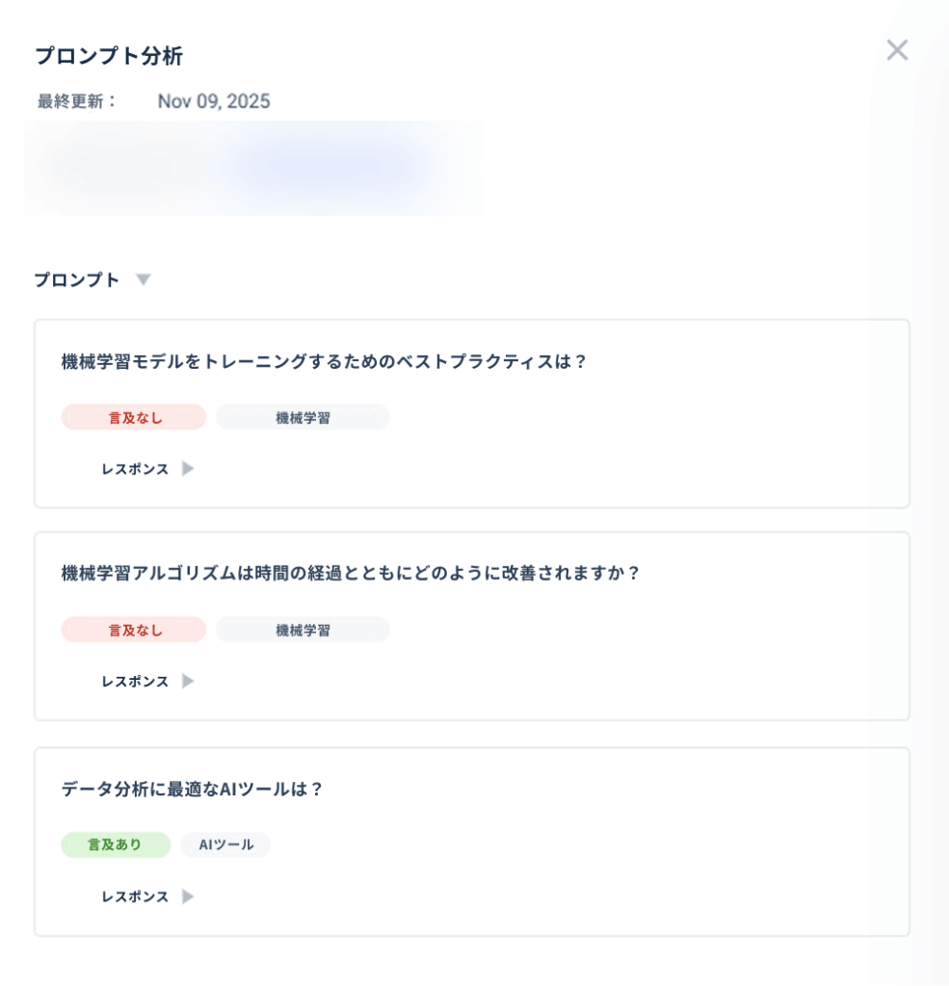Select the AIツール tag
The image size is (949, 986).
[225, 844]
